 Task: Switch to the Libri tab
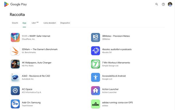(35, 23)
